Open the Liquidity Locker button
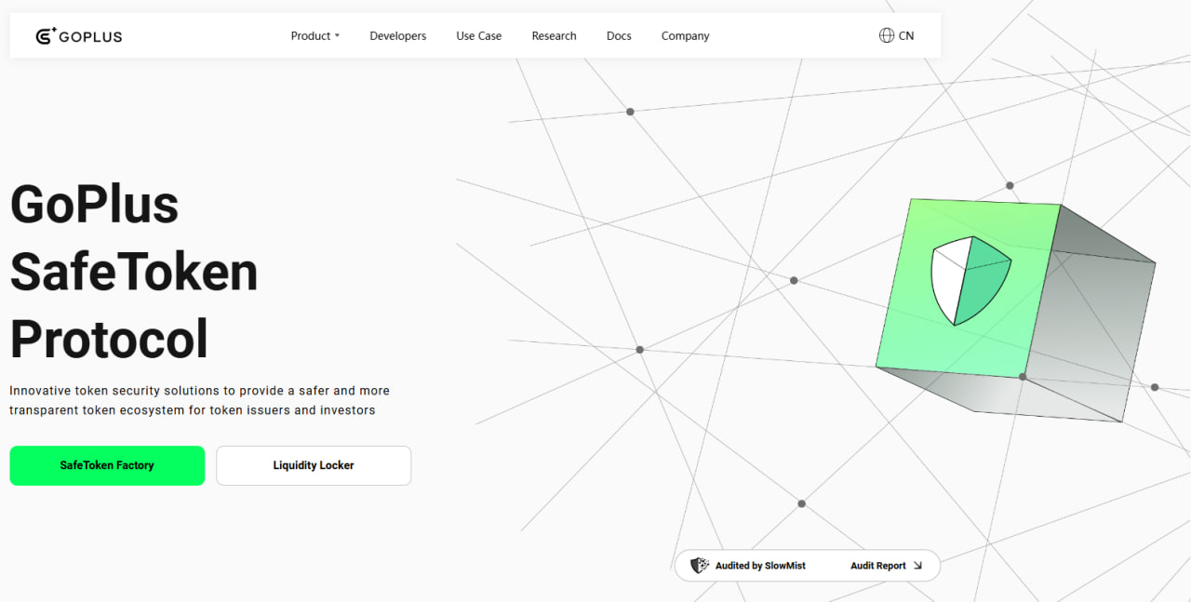The image size is (1191, 602). [314, 465]
